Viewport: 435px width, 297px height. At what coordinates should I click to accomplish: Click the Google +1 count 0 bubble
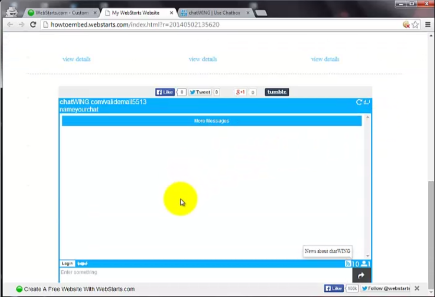(x=252, y=92)
